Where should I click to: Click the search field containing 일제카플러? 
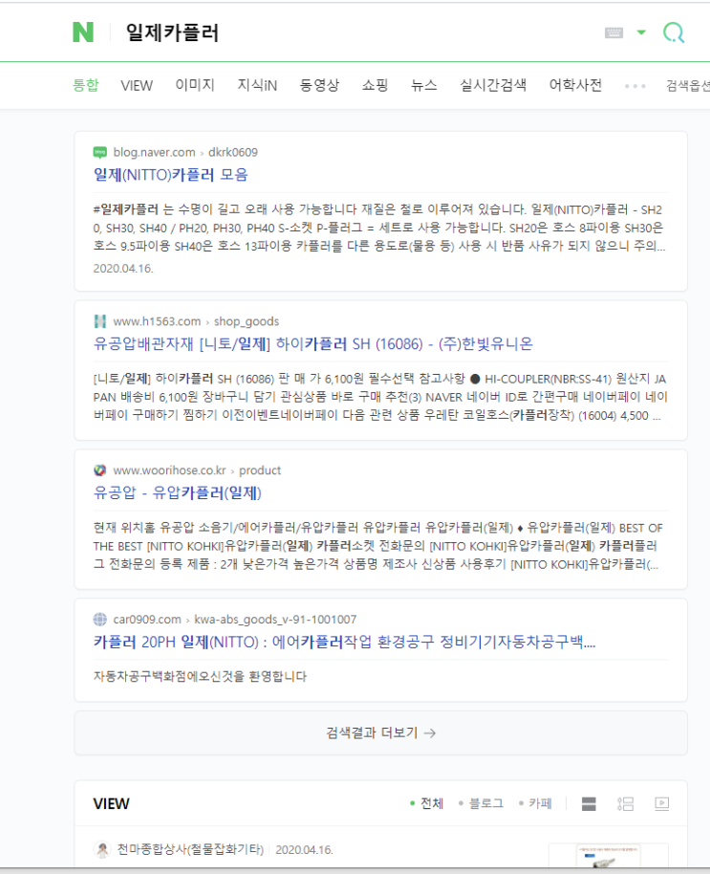click(356, 33)
